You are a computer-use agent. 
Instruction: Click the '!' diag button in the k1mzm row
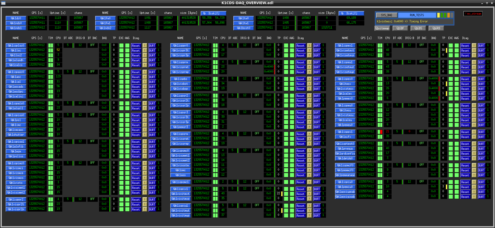[x=145, y=151]
